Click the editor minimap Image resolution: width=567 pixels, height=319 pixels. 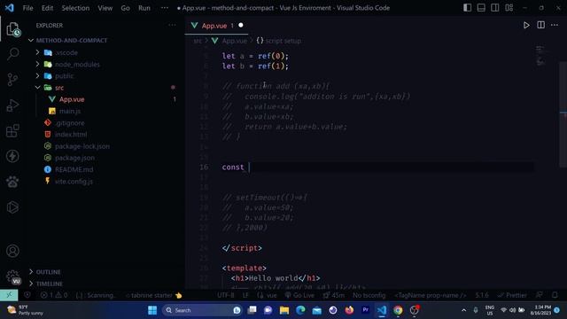click(540, 56)
